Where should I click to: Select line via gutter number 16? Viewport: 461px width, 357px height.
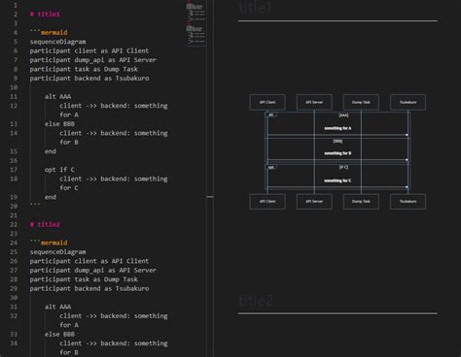point(14,160)
